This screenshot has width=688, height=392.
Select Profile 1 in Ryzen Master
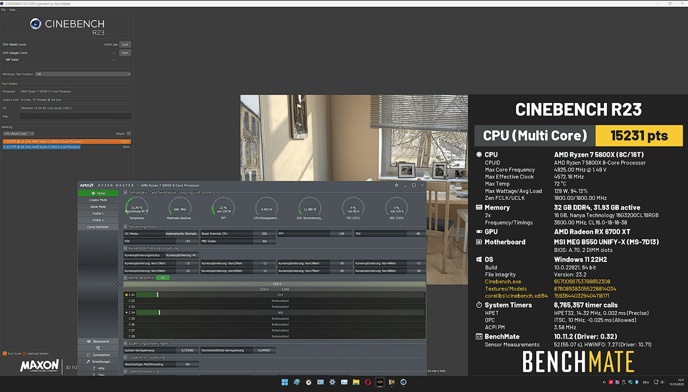98,214
